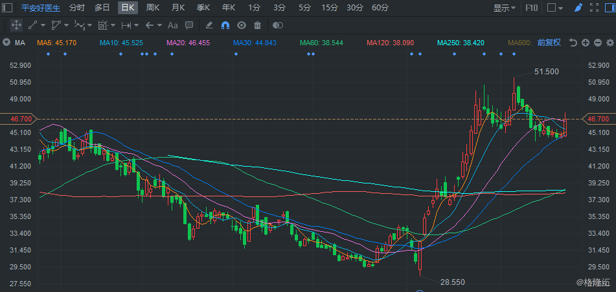Click the MA60: 38.544 label
Screen dimensions: 616x292
coord(321,43)
